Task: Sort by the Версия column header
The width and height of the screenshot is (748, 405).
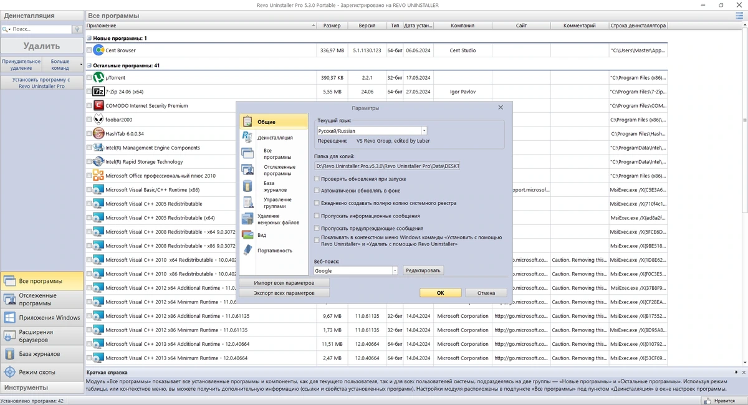Action: [x=367, y=26]
